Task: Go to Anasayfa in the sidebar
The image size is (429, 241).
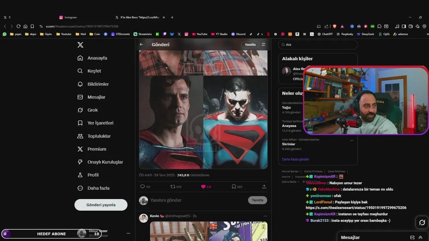Action: coord(92,58)
